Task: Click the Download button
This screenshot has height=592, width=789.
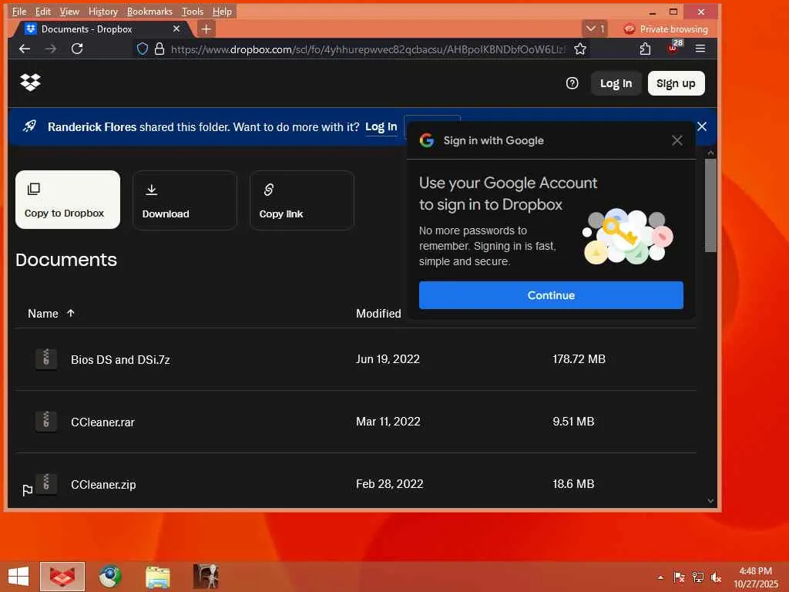Action: coord(185,200)
